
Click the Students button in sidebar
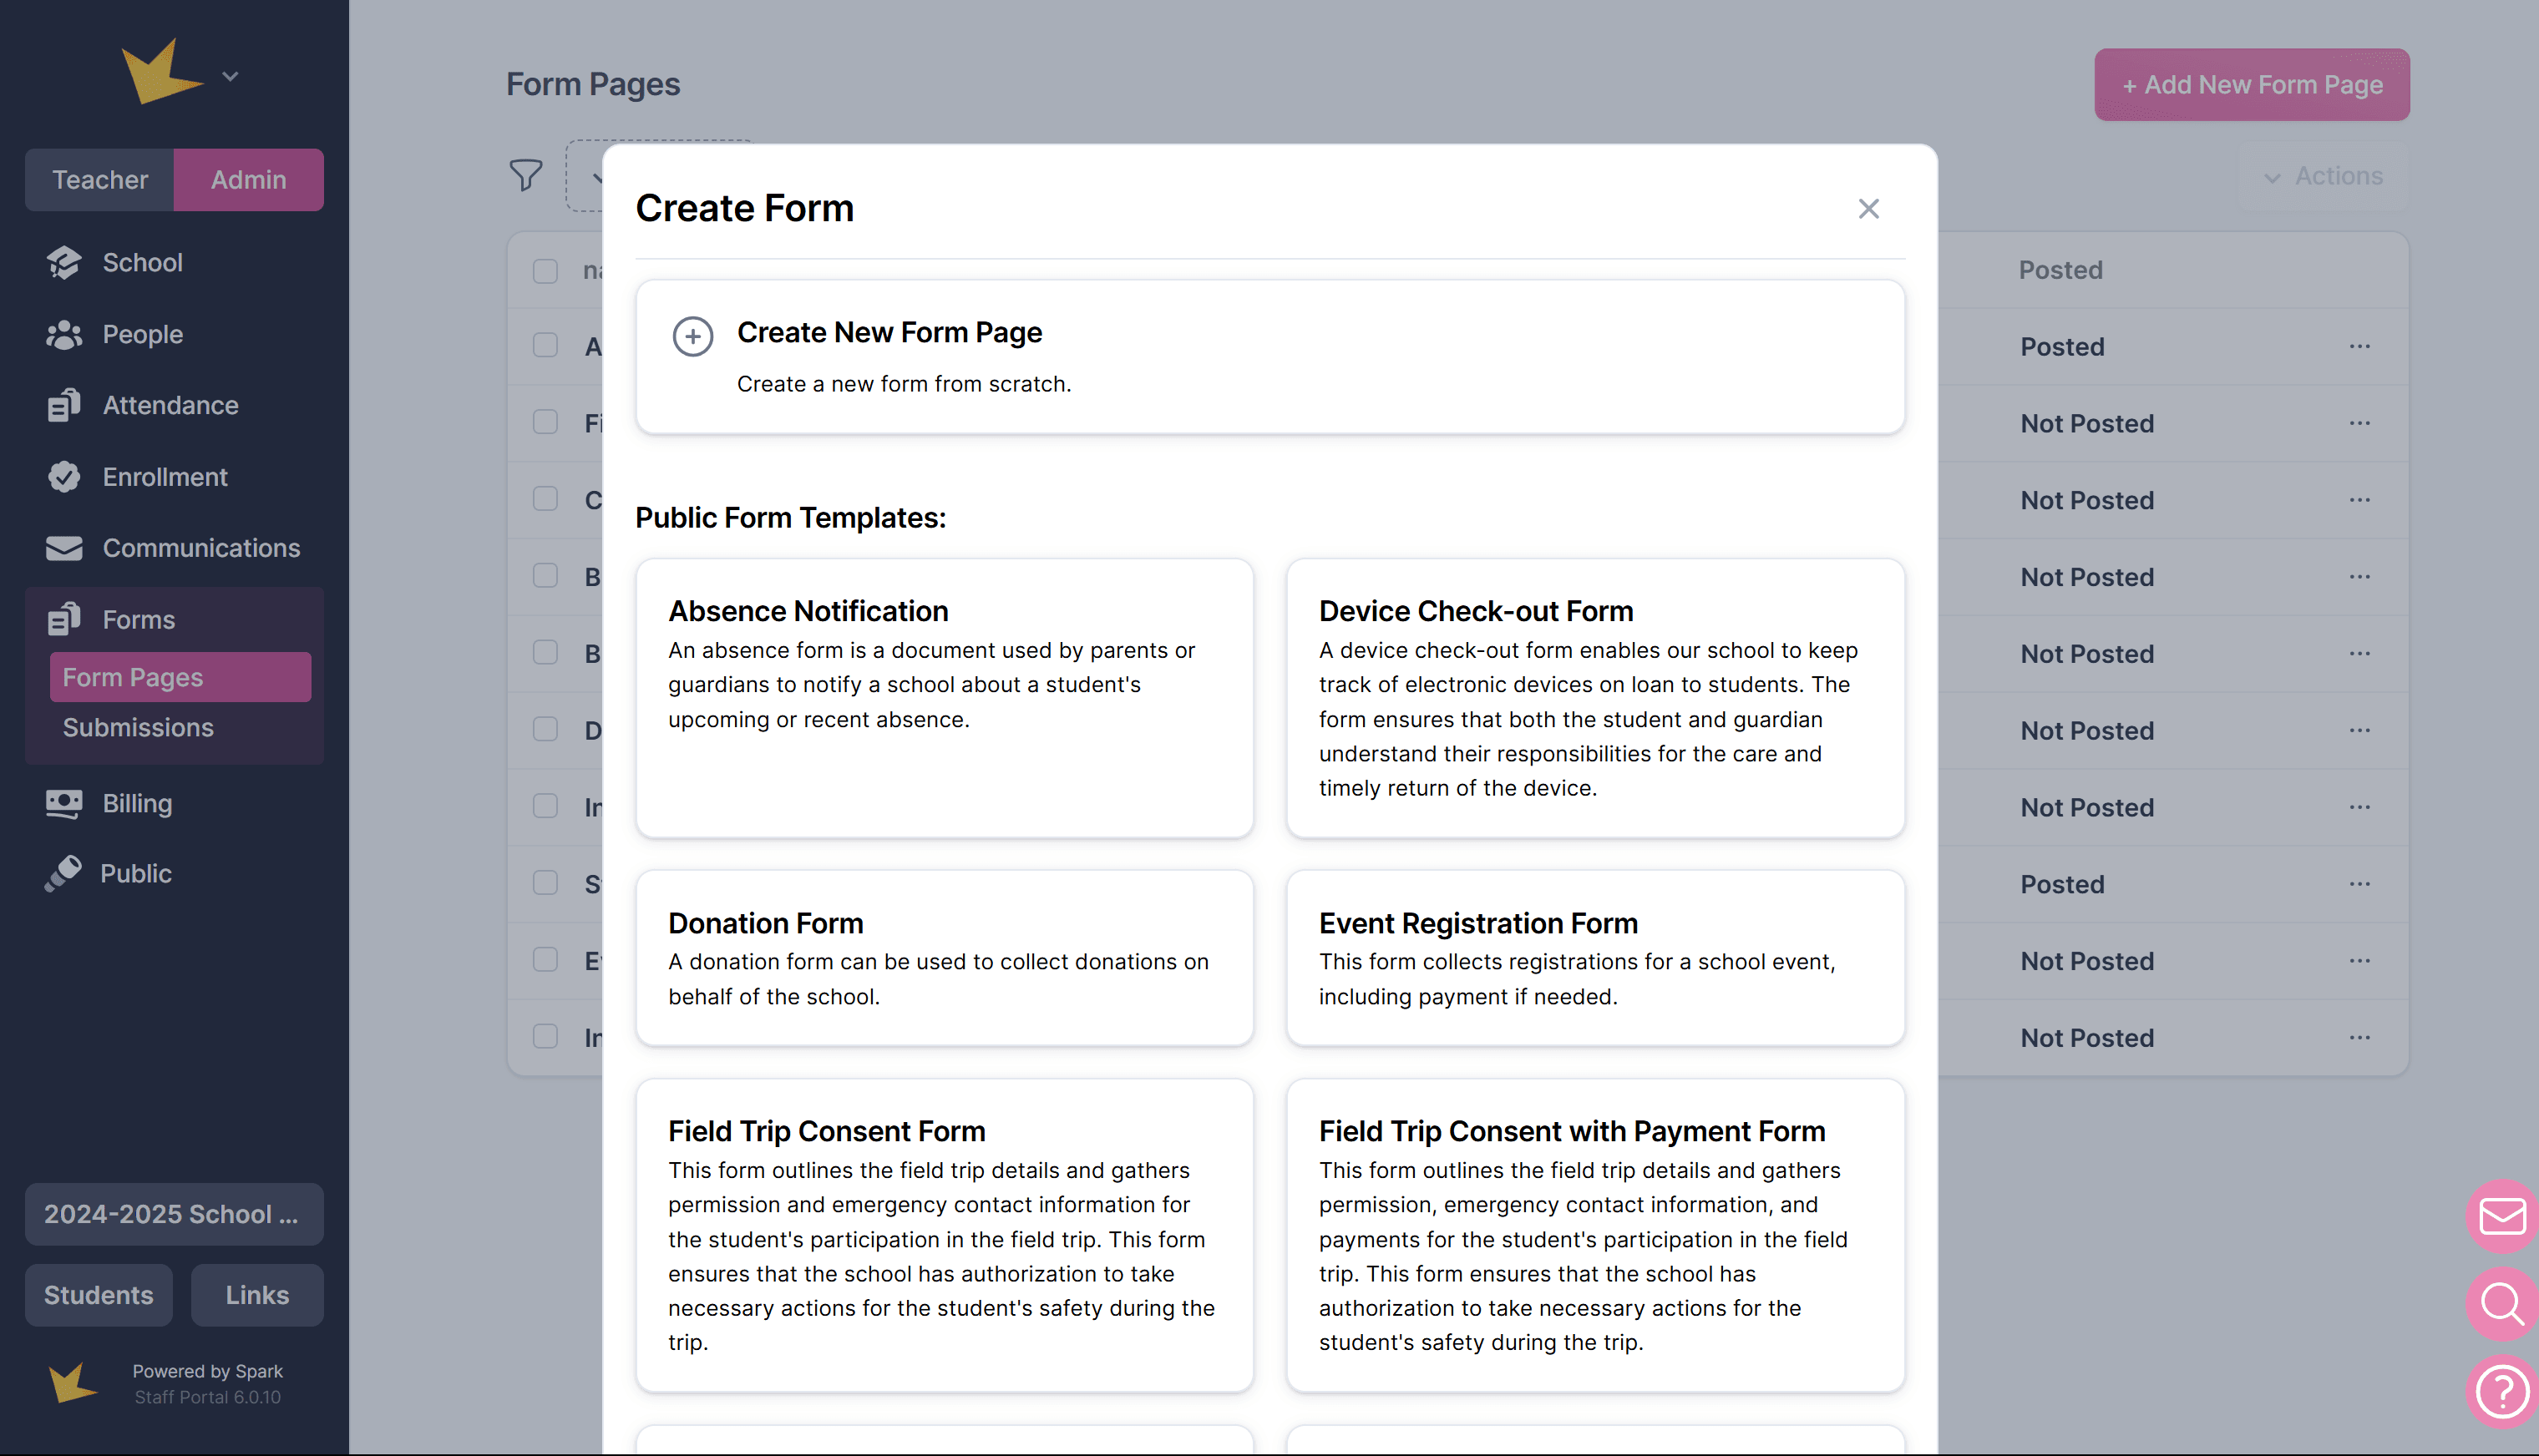click(x=98, y=1295)
